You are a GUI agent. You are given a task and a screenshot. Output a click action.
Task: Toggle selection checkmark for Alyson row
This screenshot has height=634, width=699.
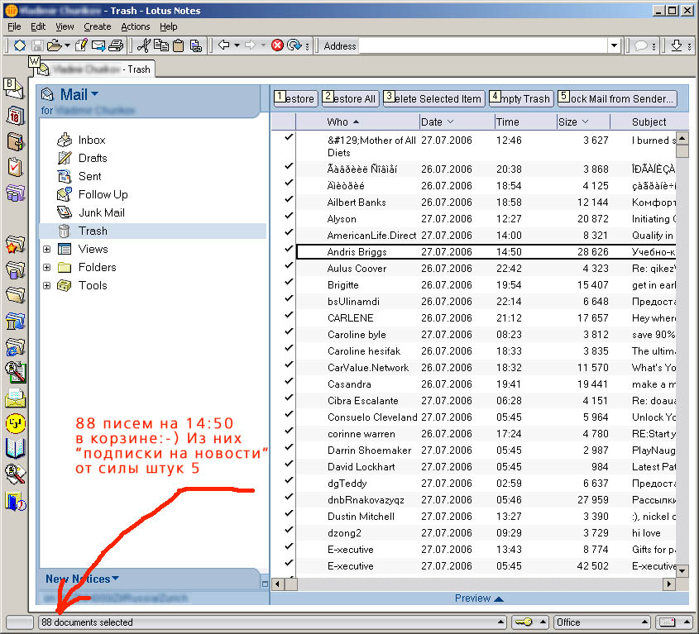click(x=289, y=216)
